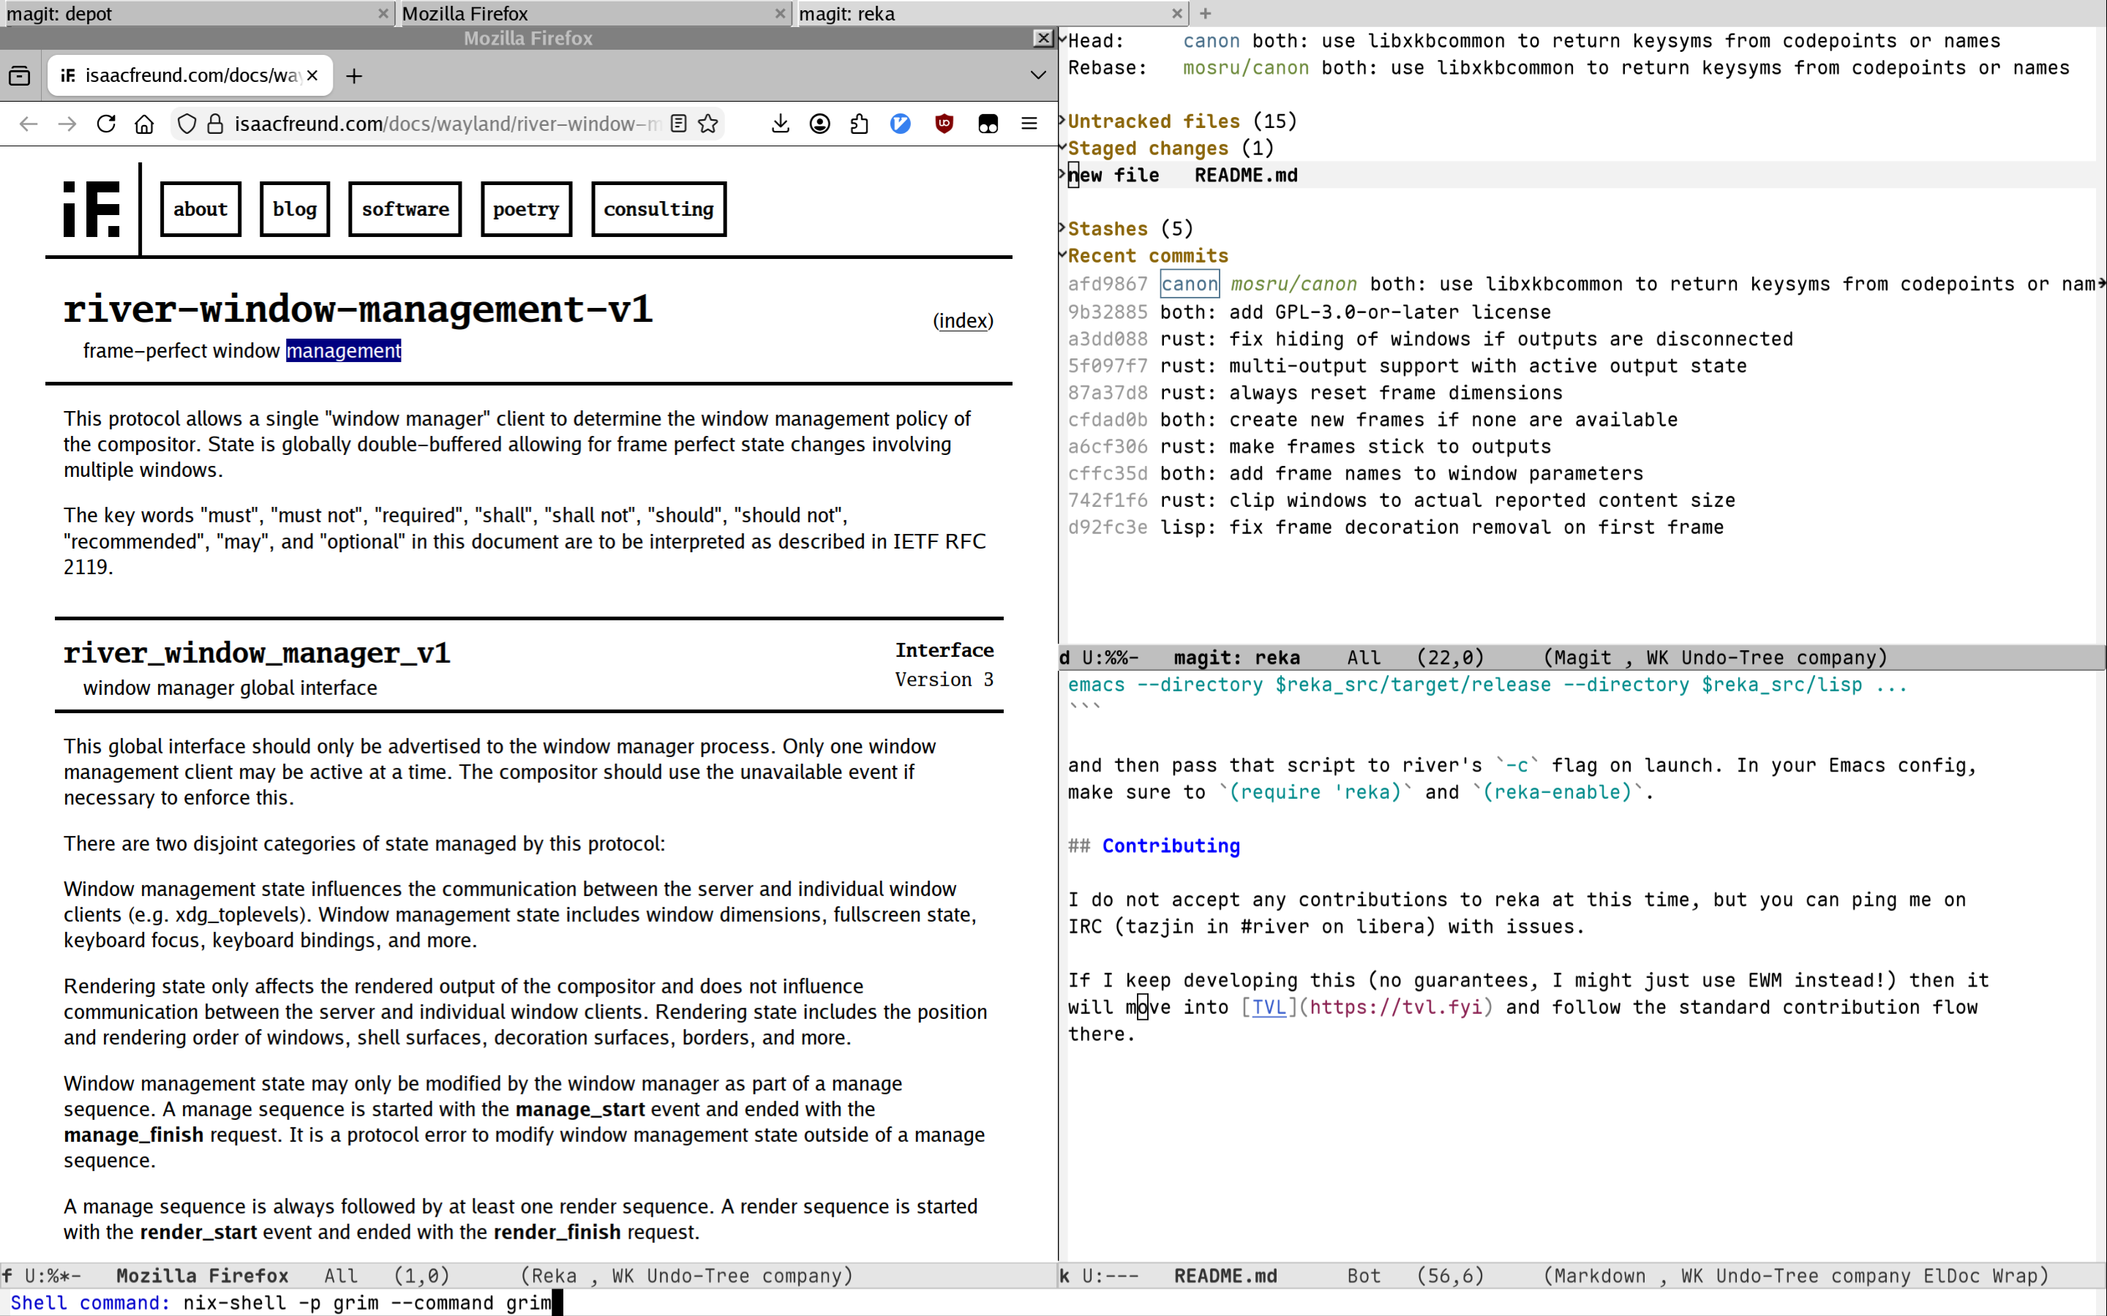
Task: Open the Firefox downloads panel
Action: (781, 124)
